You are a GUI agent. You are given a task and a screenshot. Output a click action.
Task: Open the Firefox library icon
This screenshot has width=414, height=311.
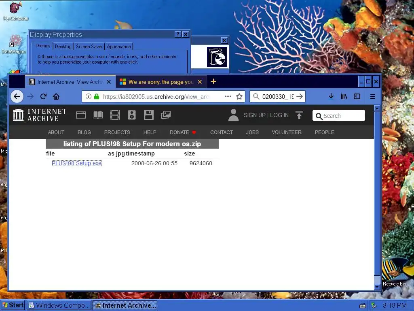[344, 96]
